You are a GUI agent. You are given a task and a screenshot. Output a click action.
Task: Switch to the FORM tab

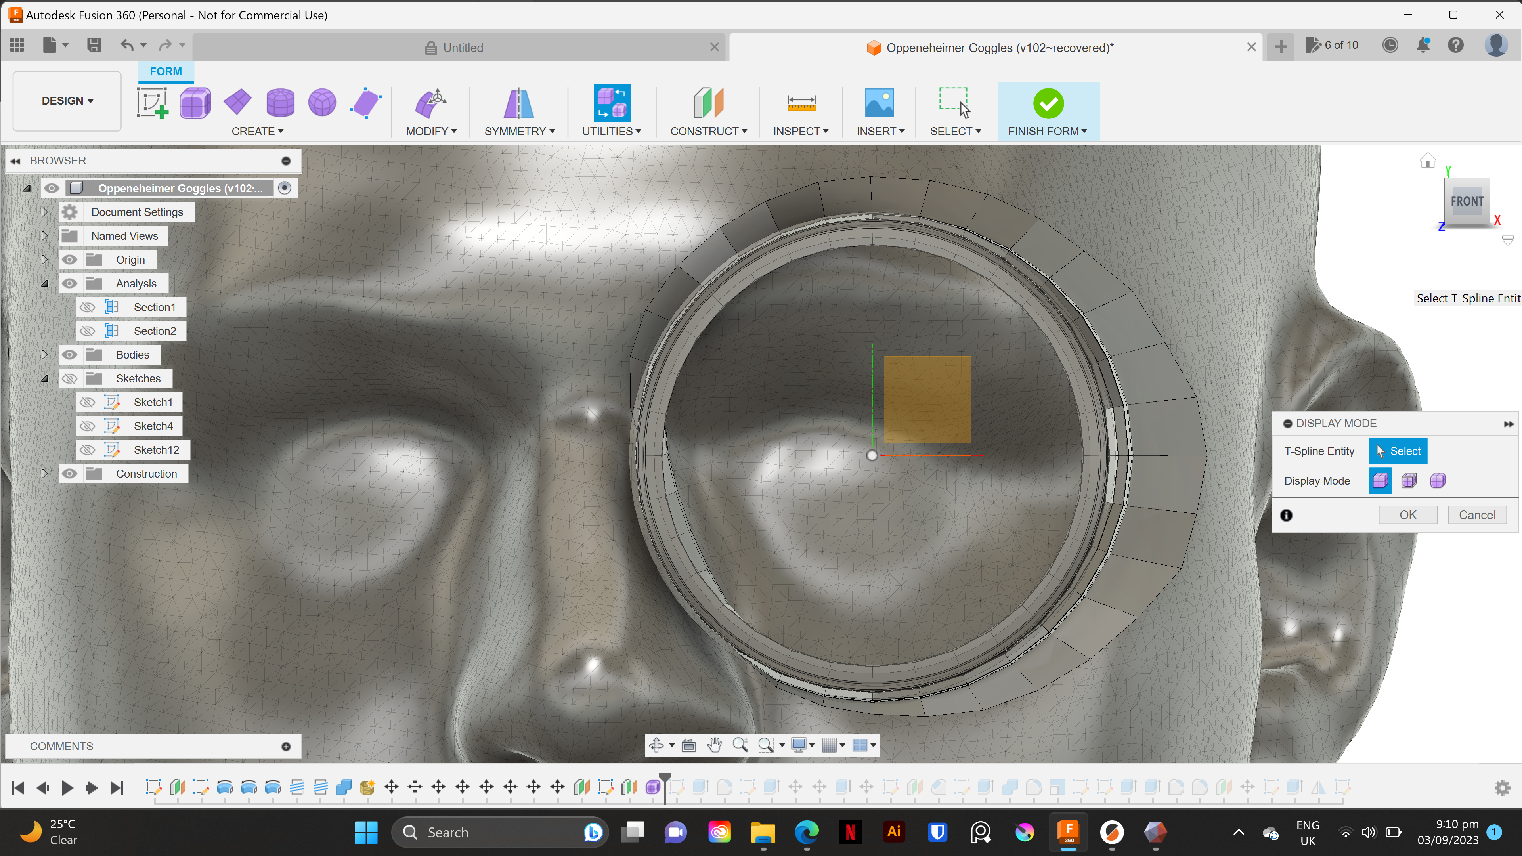[x=165, y=71]
